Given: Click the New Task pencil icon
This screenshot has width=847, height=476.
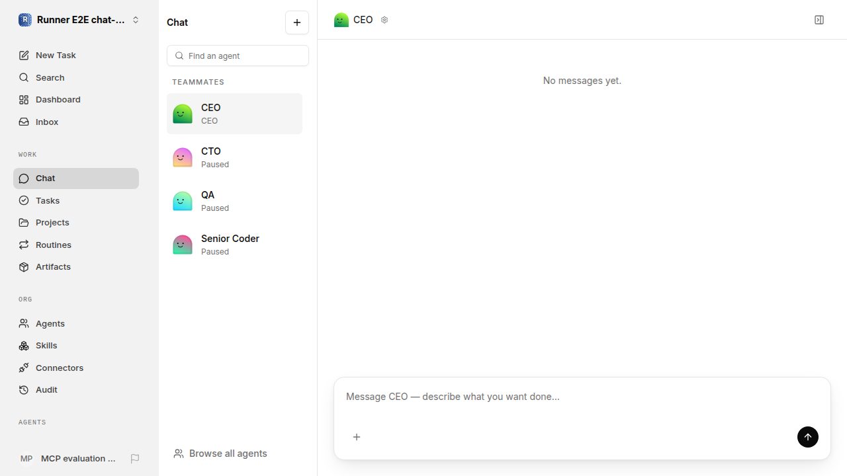Looking at the screenshot, I should [x=24, y=56].
